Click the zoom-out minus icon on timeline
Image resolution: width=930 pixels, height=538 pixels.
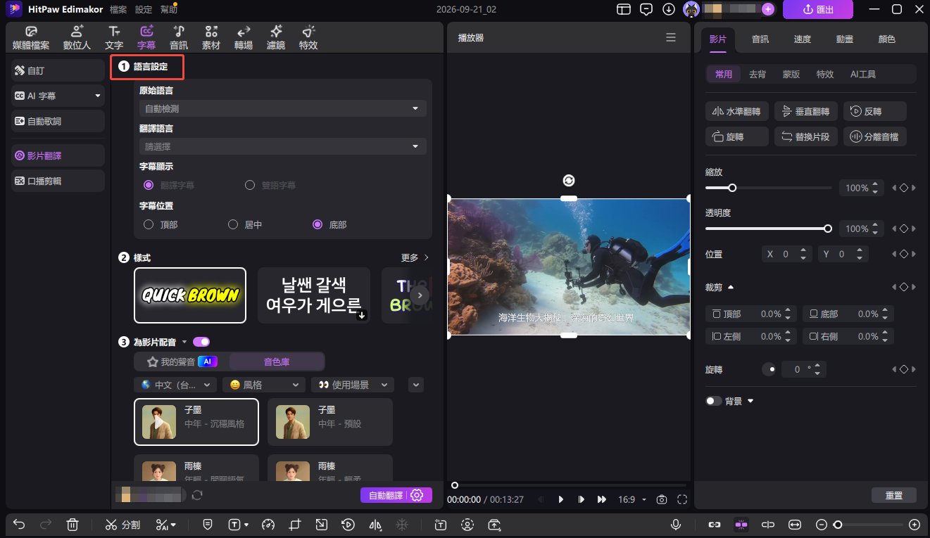click(822, 524)
